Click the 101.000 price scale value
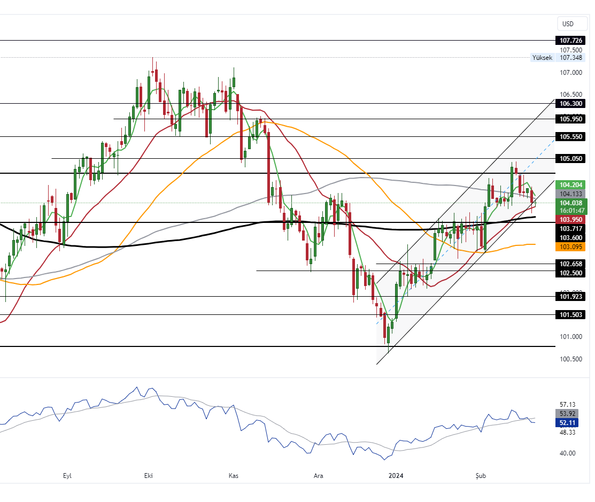 (x=571, y=337)
